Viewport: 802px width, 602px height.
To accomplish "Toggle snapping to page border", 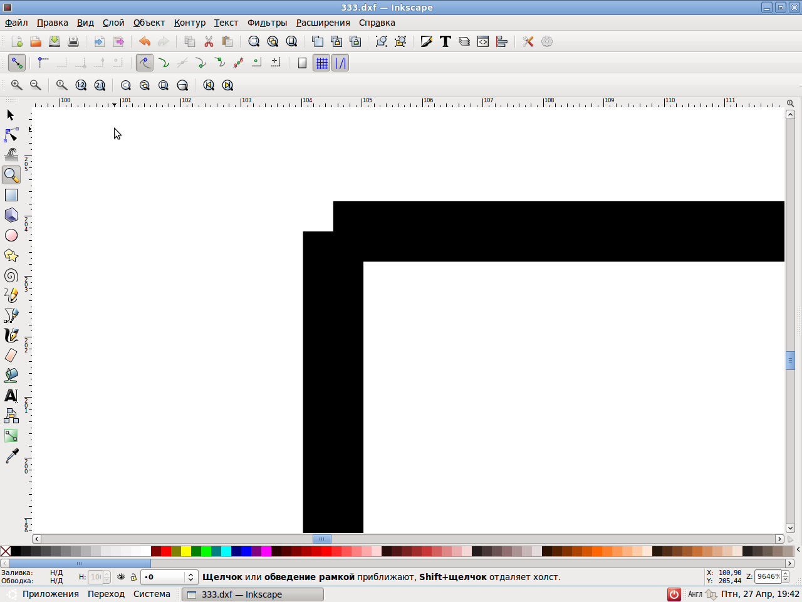I will (x=303, y=63).
